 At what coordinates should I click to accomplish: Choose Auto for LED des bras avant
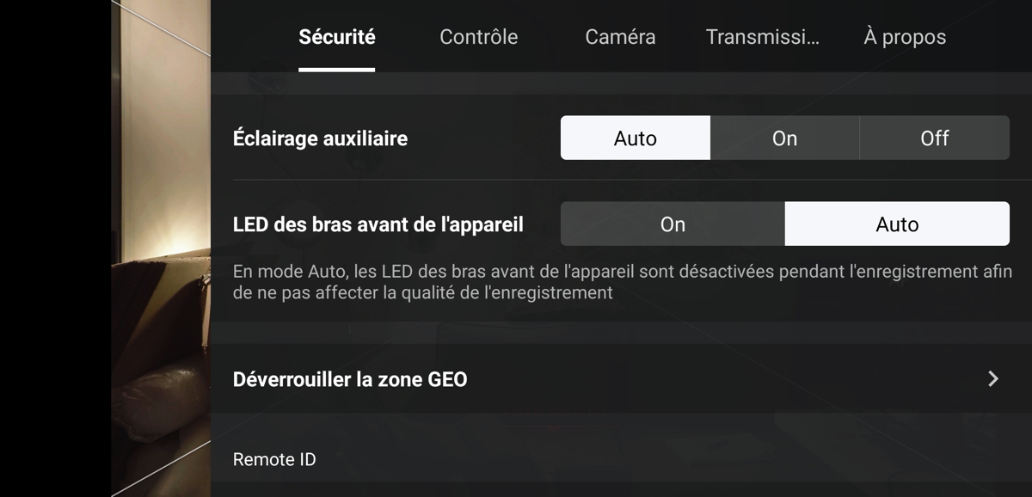click(x=897, y=224)
